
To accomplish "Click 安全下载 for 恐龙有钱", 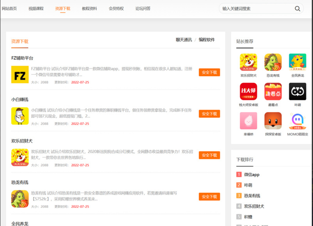I will pyautogui.click(x=209, y=197).
